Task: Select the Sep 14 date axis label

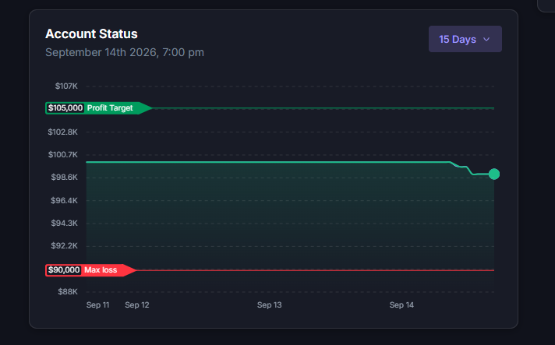Action: click(401, 305)
